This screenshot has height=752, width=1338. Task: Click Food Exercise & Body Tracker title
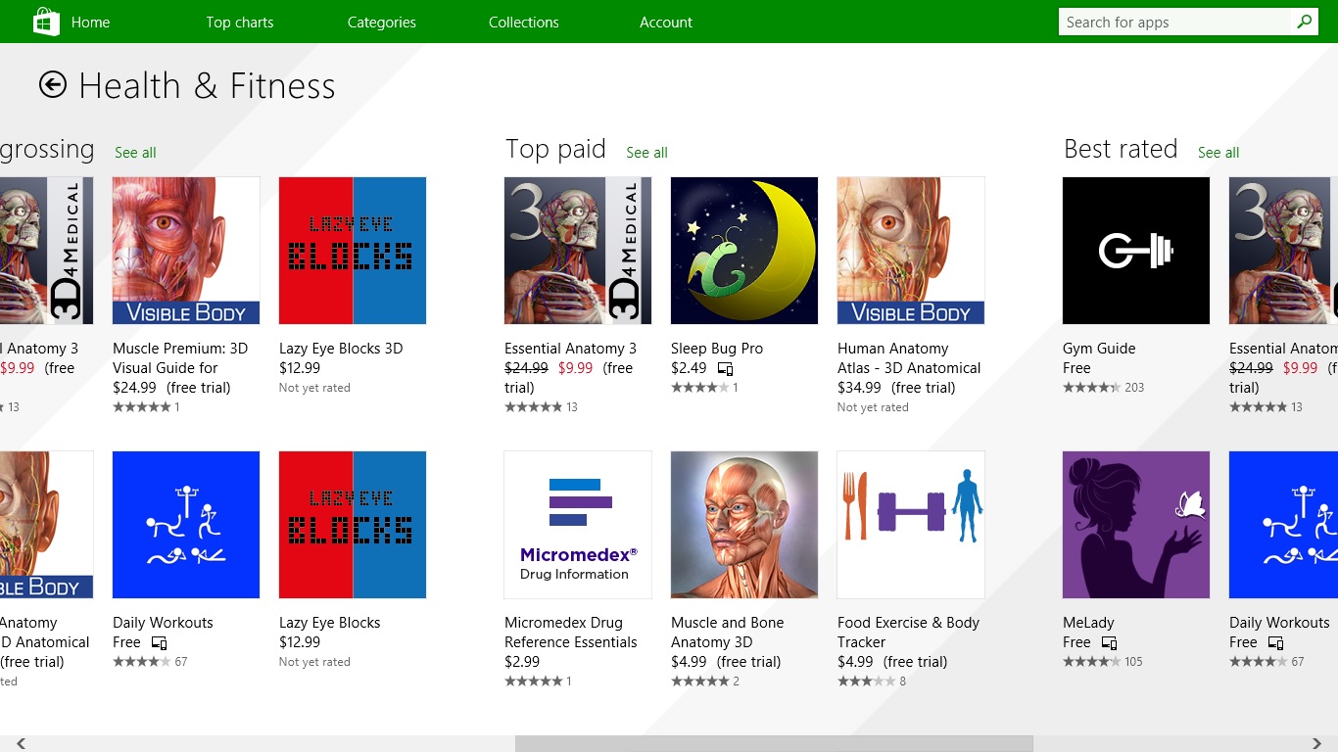[909, 633]
